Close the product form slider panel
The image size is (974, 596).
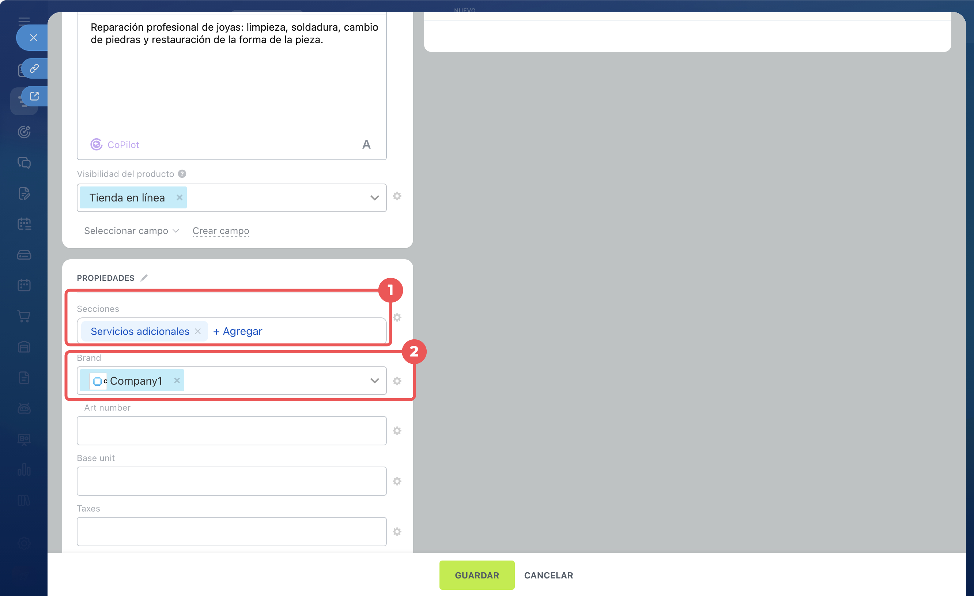[x=33, y=38]
